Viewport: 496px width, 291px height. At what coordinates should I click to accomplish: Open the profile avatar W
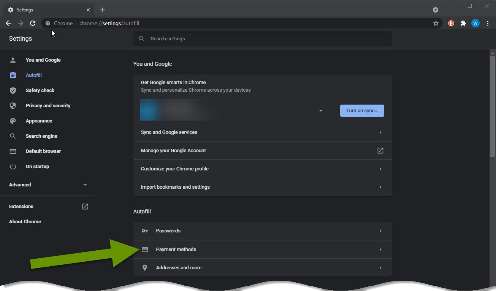(475, 23)
